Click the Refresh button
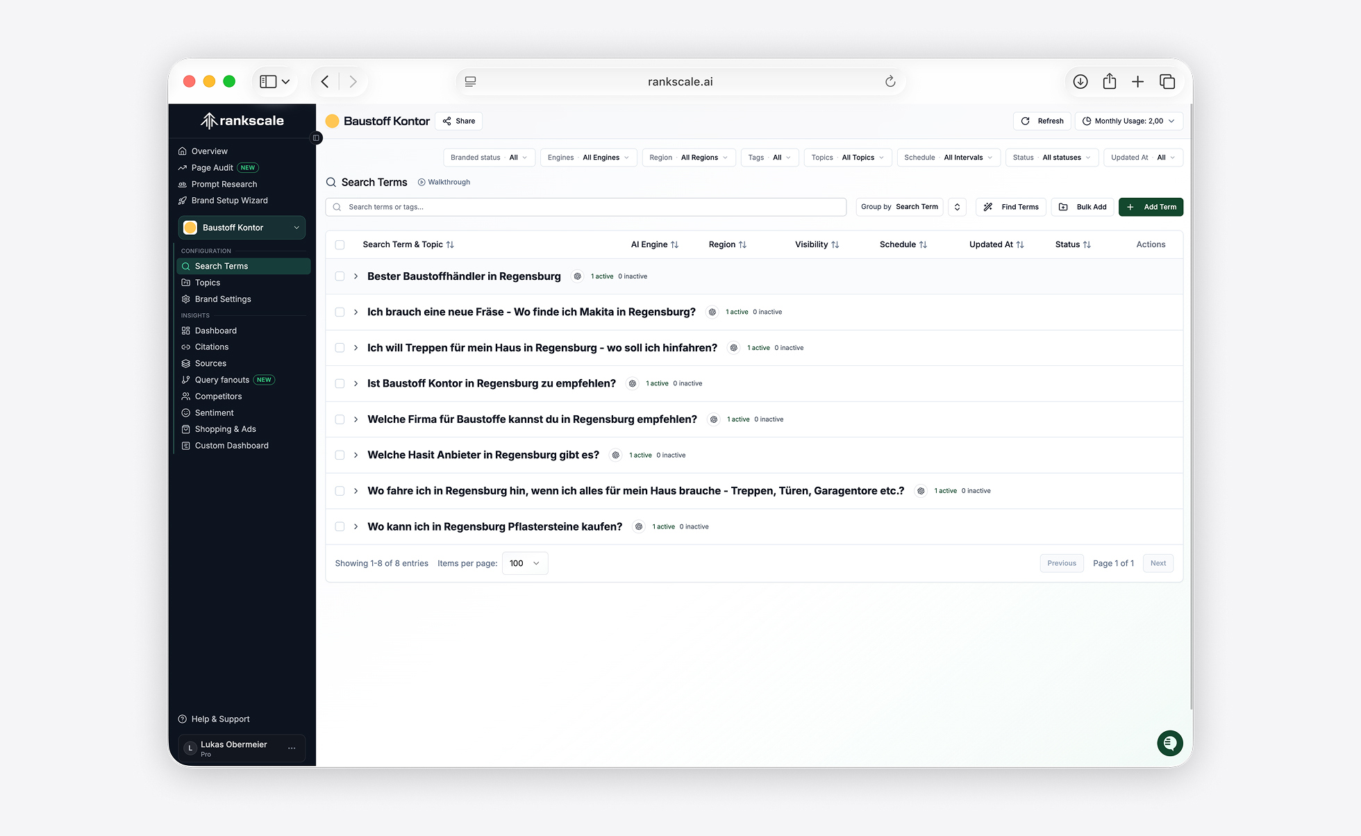Image resolution: width=1361 pixels, height=836 pixels. [1042, 121]
